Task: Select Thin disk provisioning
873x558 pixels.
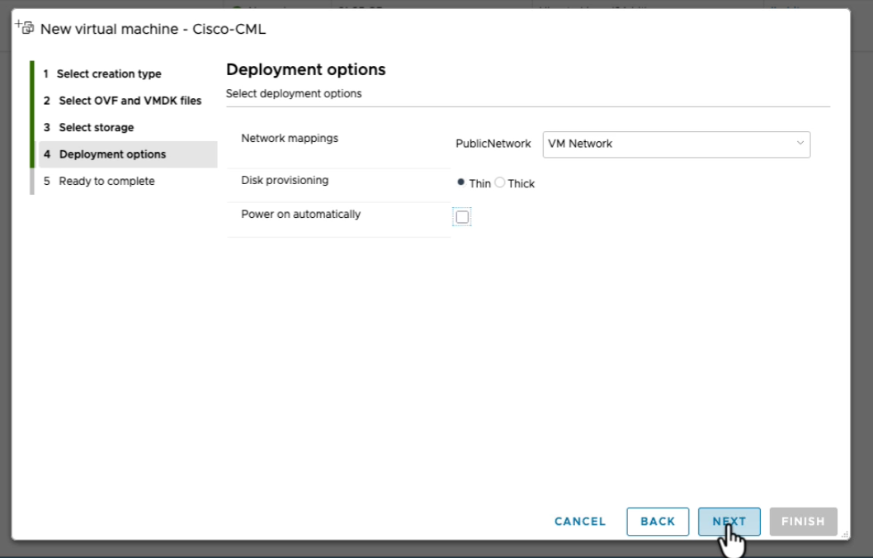Action: (x=461, y=182)
